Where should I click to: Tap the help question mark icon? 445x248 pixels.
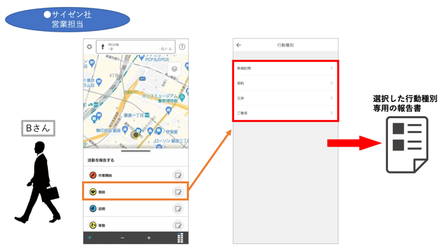click(x=182, y=47)
